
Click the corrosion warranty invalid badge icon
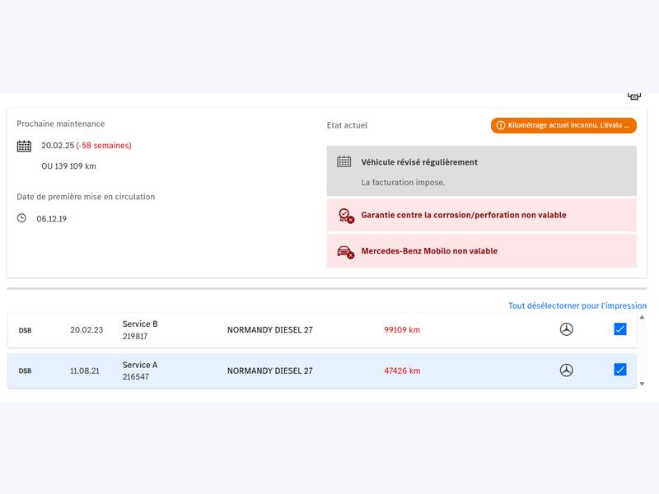click(x=345, y=216)
